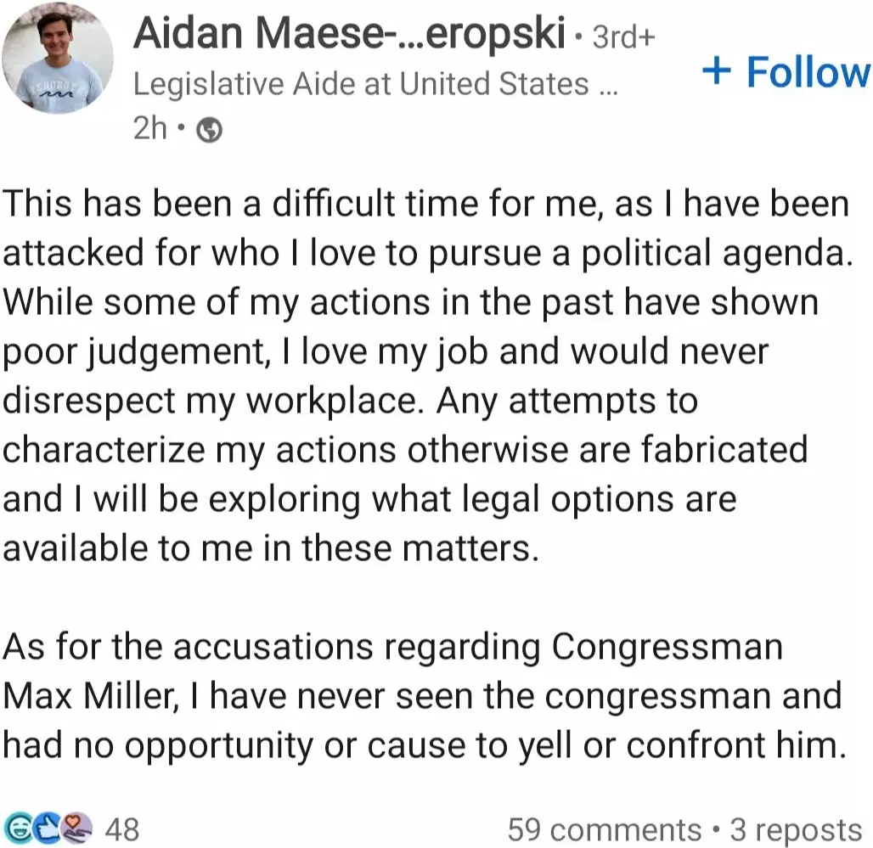Click the plus icon beside Follow
This screenshot has width=873, height=848.
[x=718, y=72]
